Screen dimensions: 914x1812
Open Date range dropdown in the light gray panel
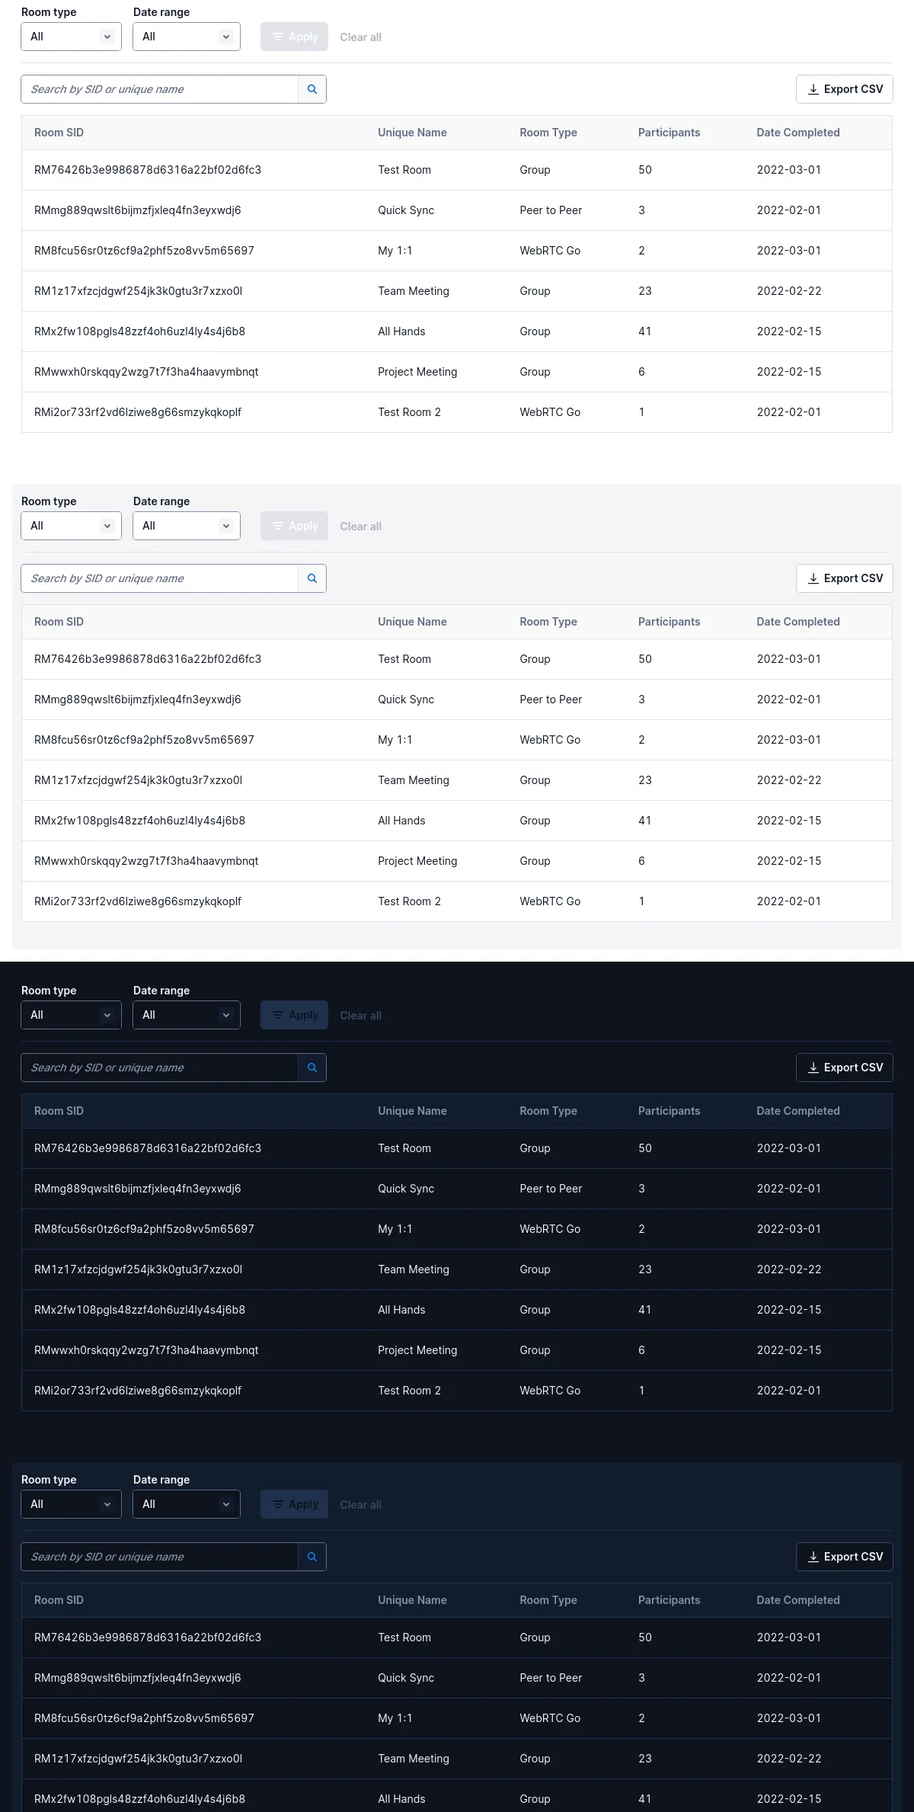click(x=187, y=526)
